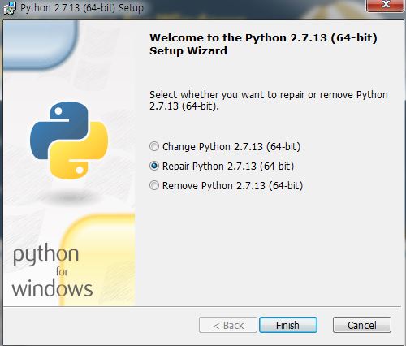
Task: Click the Finish button
Action: point(288,325)
